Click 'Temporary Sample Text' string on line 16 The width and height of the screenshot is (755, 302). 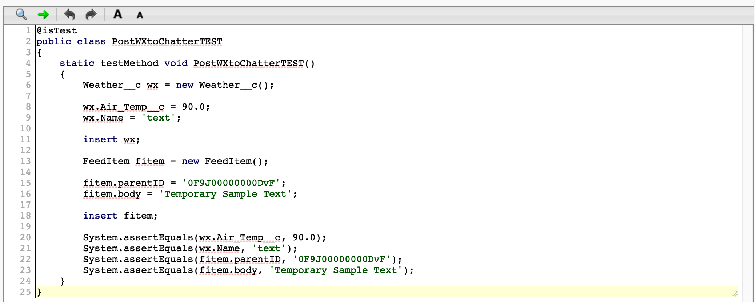coord(225,194)
